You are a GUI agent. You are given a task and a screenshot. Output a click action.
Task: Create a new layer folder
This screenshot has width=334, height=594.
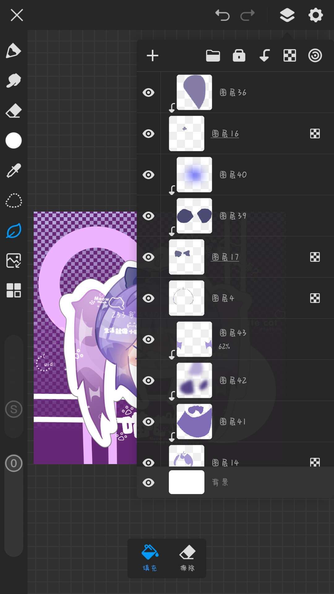pos(213,56)
